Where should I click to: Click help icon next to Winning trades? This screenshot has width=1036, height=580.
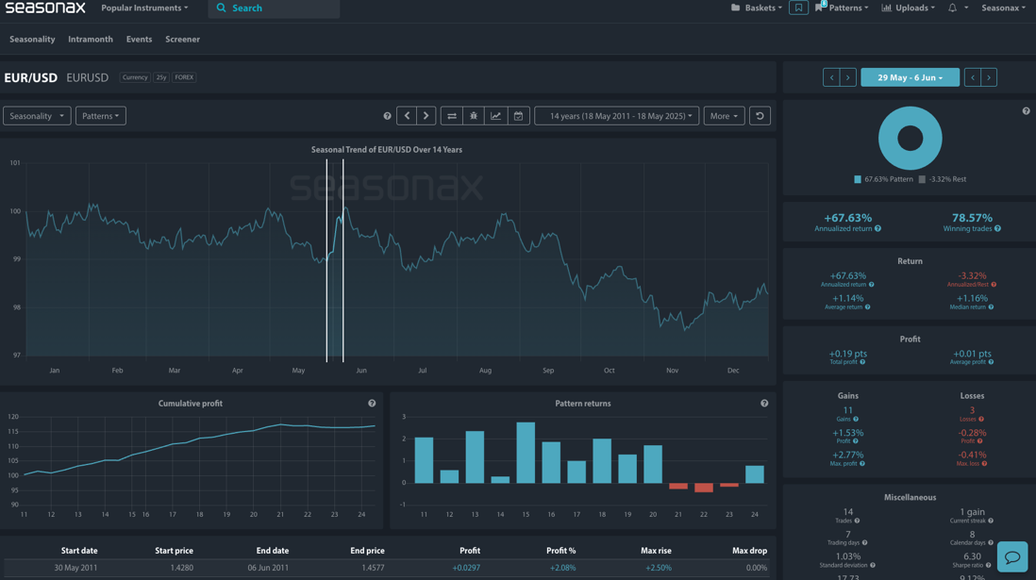click(997, 228)
